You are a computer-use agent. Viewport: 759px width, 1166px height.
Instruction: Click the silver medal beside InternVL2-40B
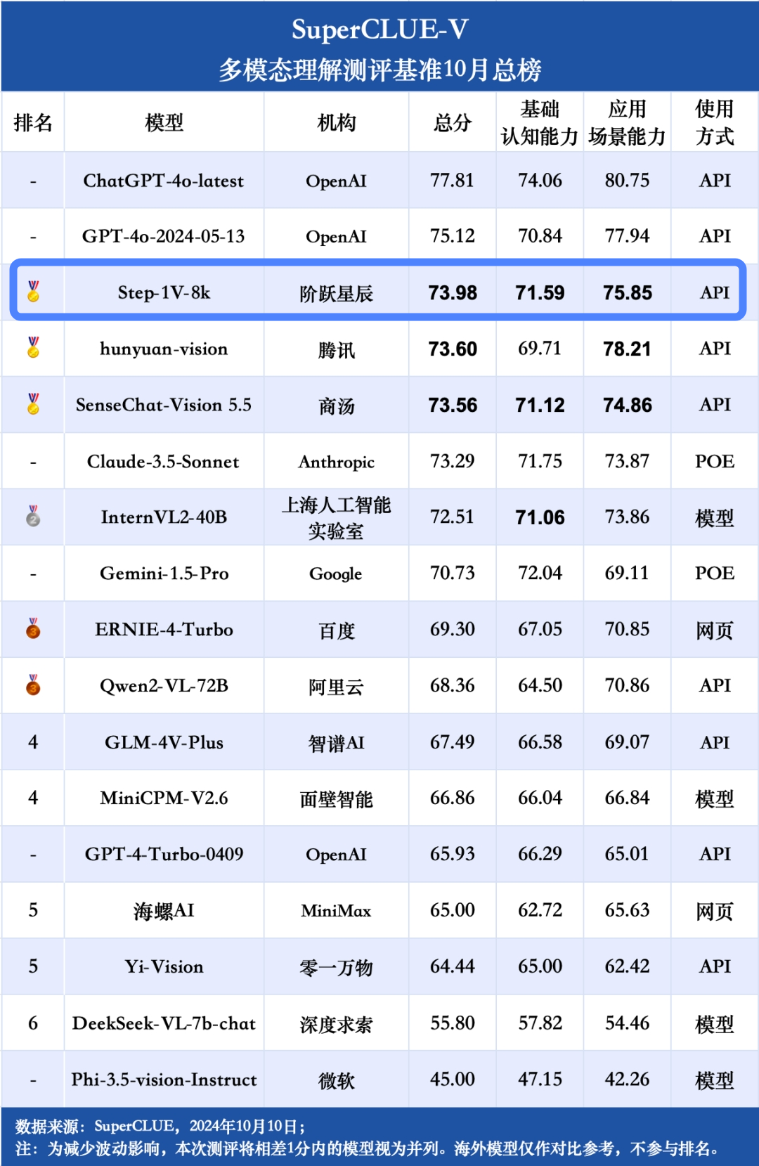click(x=33, y=516)
